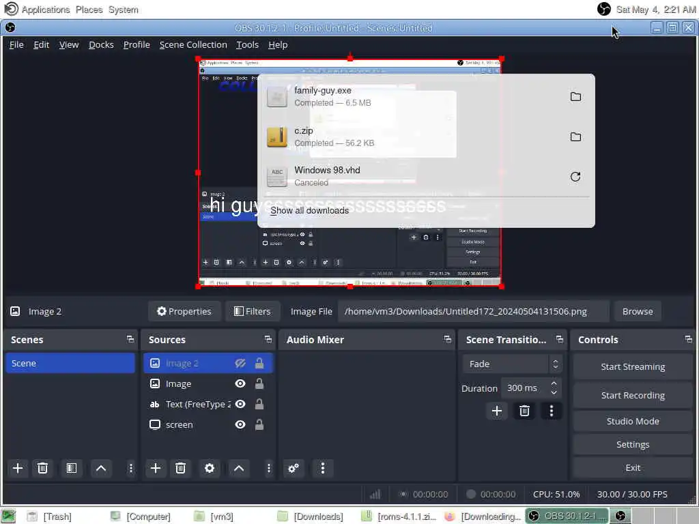Image resolution: width=699 pixels, height=524 pixels.
Task: Open OBS Settings
Action: (633, 444)
